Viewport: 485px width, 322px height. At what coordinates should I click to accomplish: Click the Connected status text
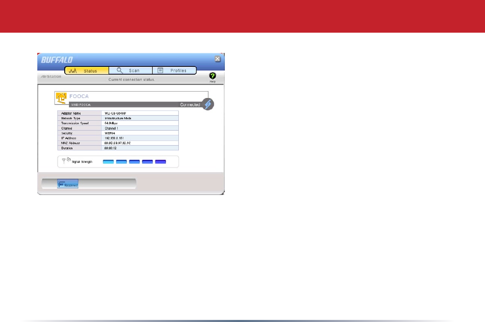190,105
